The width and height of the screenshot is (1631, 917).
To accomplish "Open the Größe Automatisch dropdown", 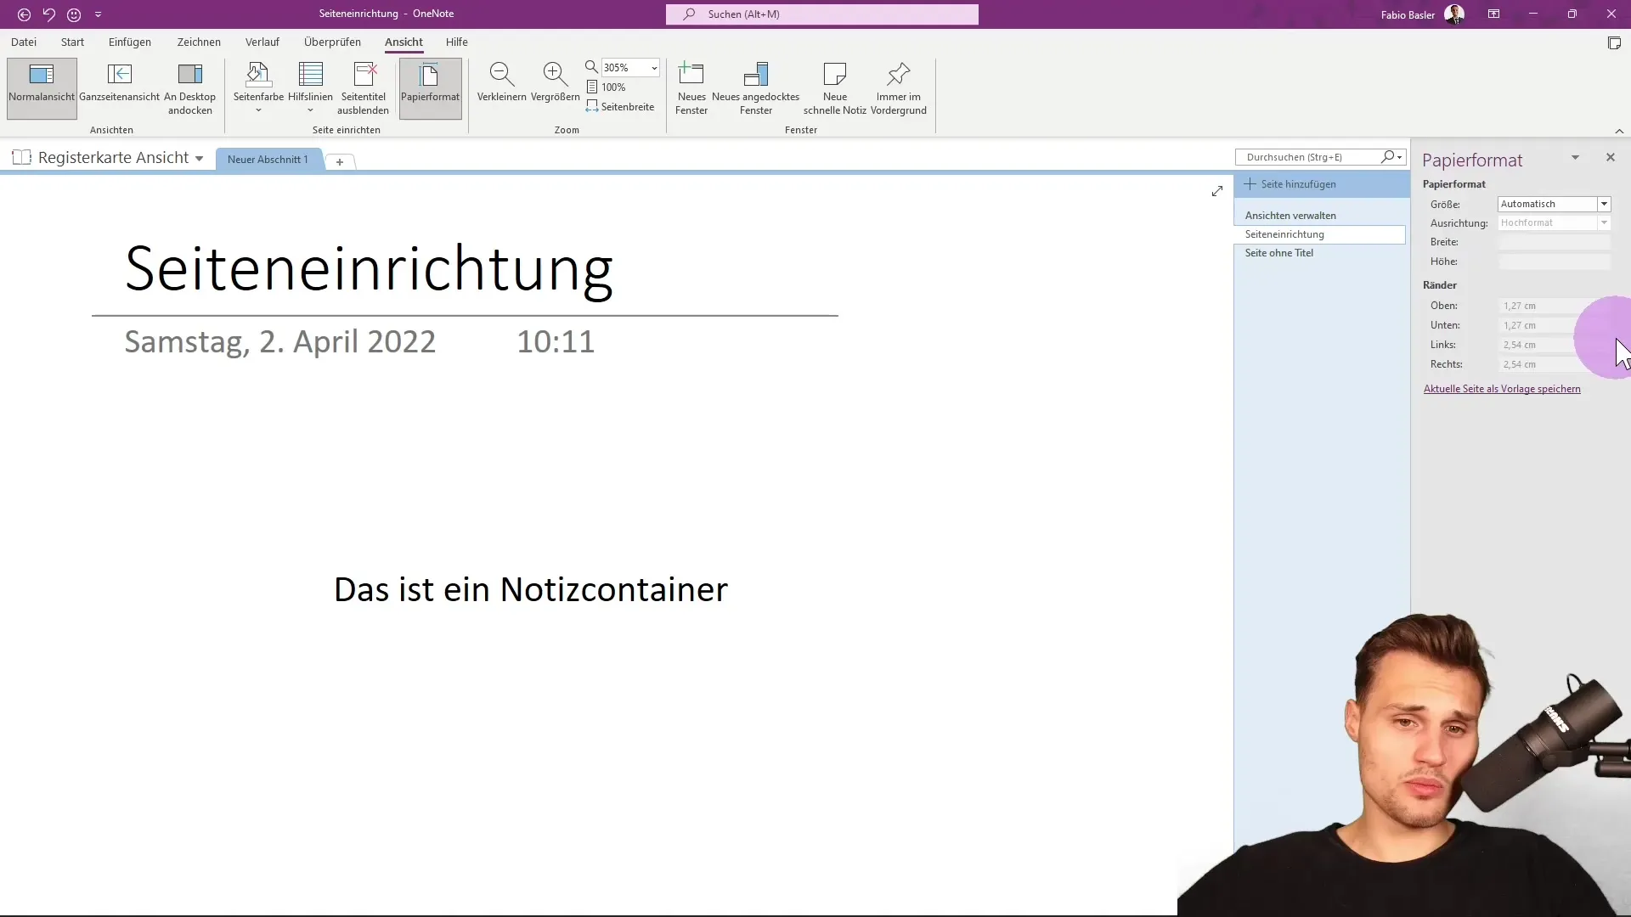I will [x=1603, y=205].
